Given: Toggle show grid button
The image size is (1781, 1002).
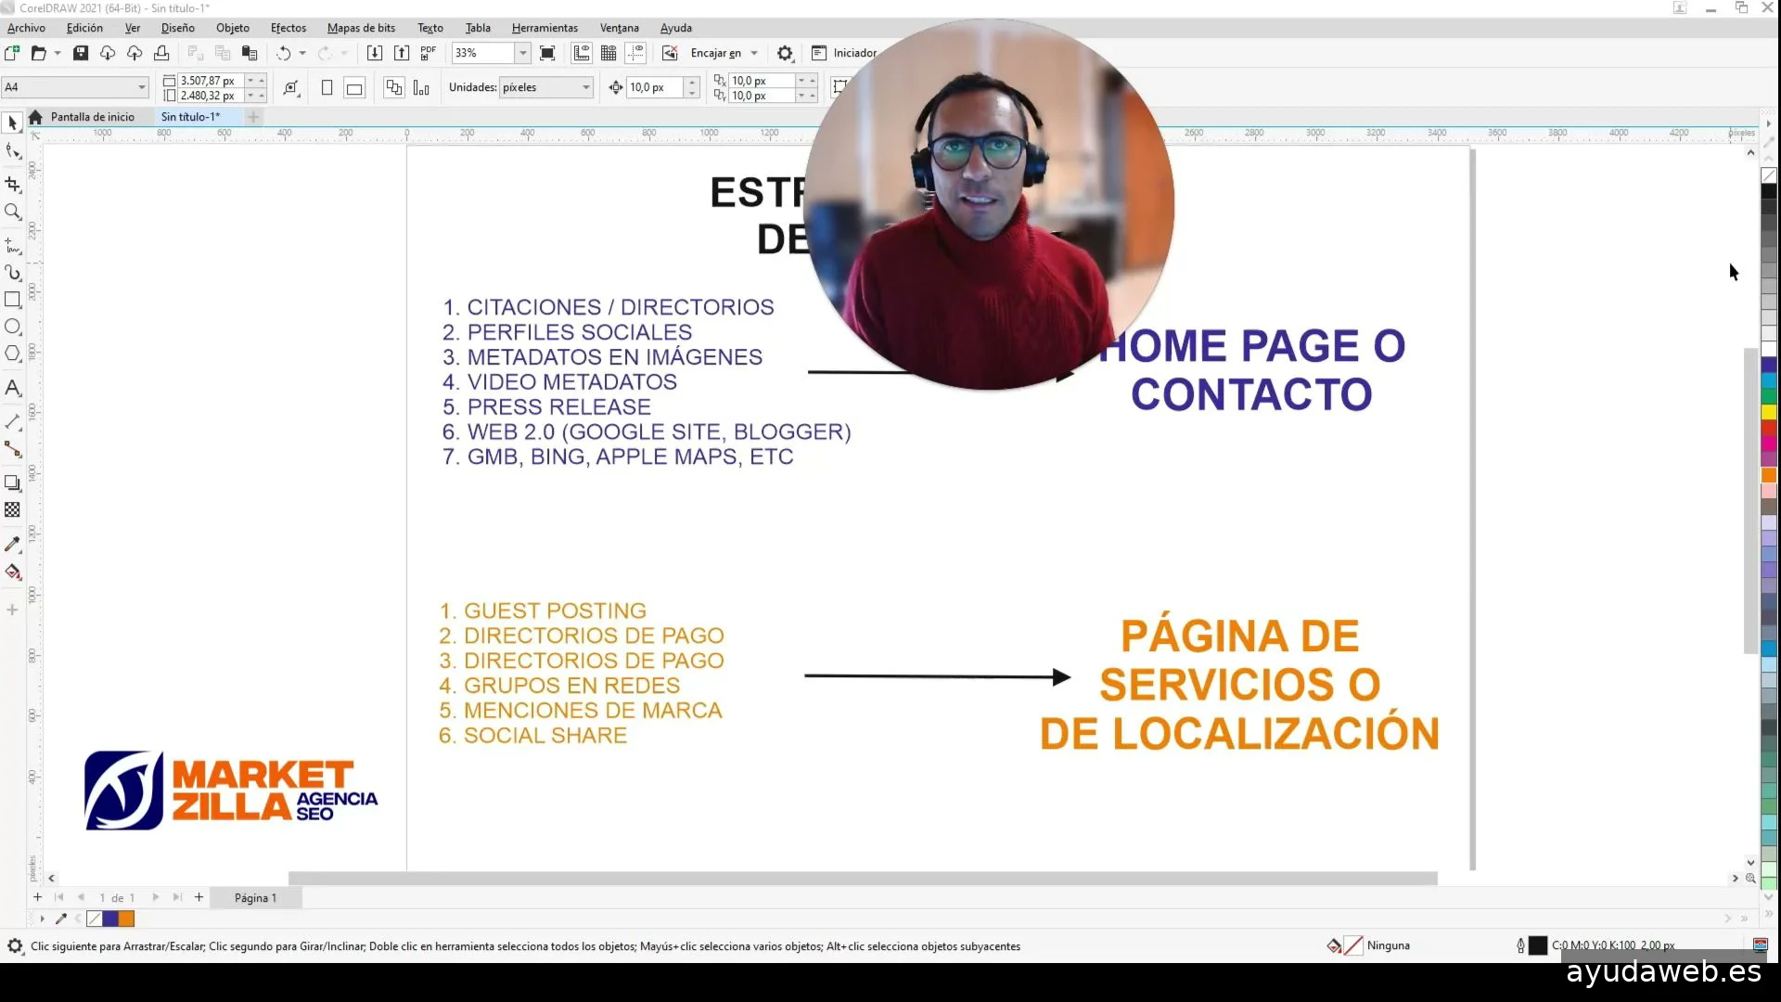Looking at the screenshot, I should (609, 53).
